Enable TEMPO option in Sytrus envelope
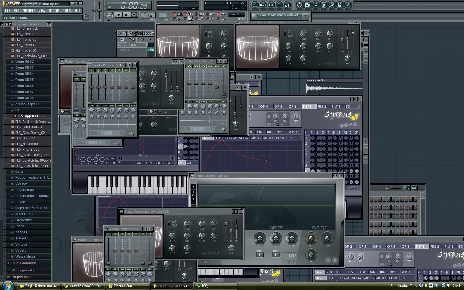Image resolution: width=464 pixels, height=290 pixels. click(107, 159)
